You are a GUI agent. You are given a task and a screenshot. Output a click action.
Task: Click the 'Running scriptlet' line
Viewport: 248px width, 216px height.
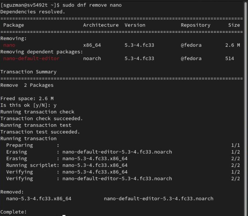[x=67, y=165]
